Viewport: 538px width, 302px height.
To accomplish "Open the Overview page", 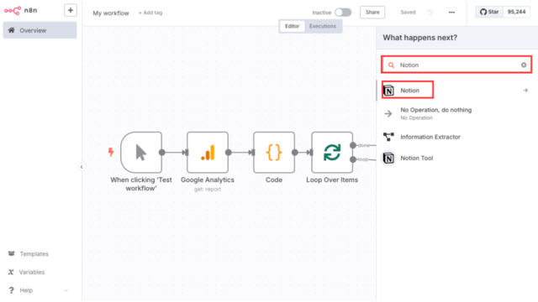I will [40, 30].
